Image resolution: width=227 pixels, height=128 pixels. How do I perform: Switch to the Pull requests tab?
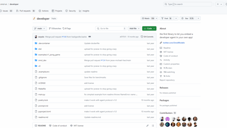25,11
